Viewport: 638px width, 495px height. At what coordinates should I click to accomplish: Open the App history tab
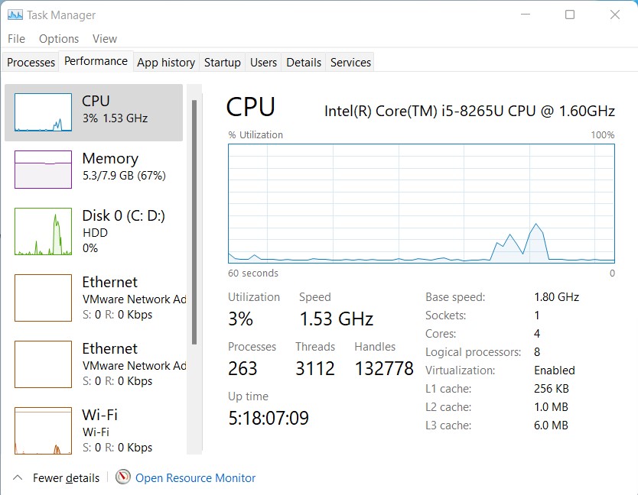[x=166, y=62]
